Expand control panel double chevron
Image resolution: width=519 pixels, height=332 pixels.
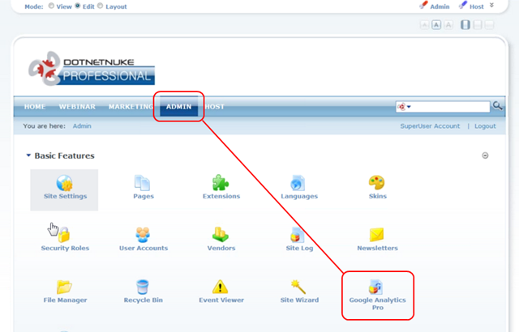click(492, 6)
